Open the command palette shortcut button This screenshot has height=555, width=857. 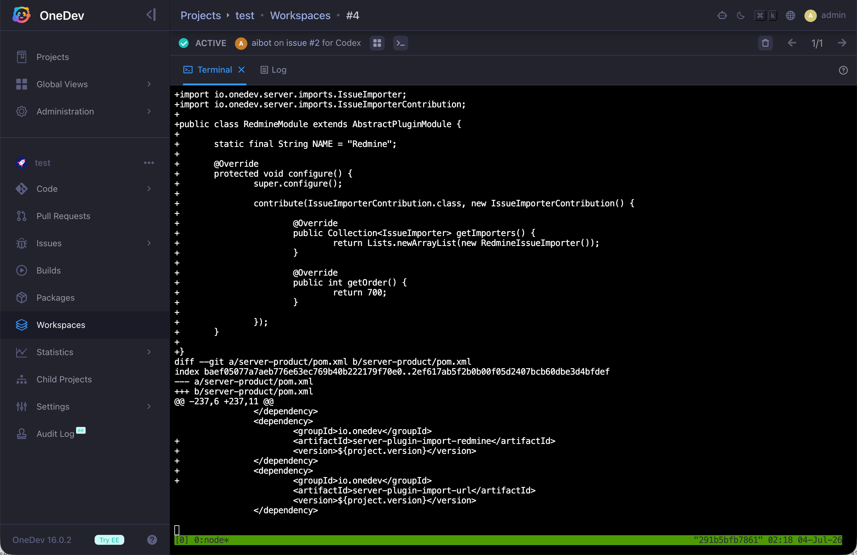pos(765,15)
